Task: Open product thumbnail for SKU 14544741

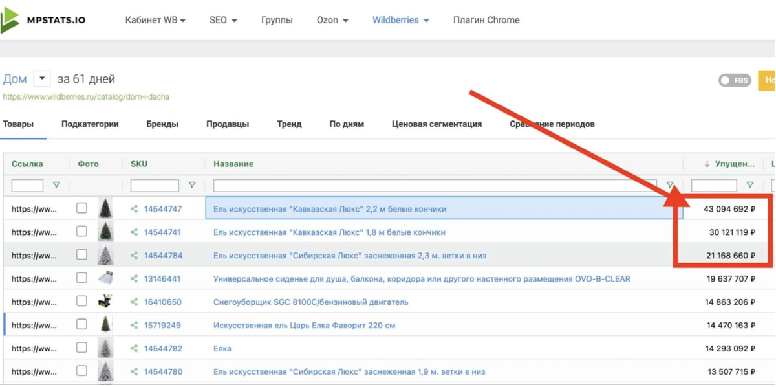Action: point(105,232)
